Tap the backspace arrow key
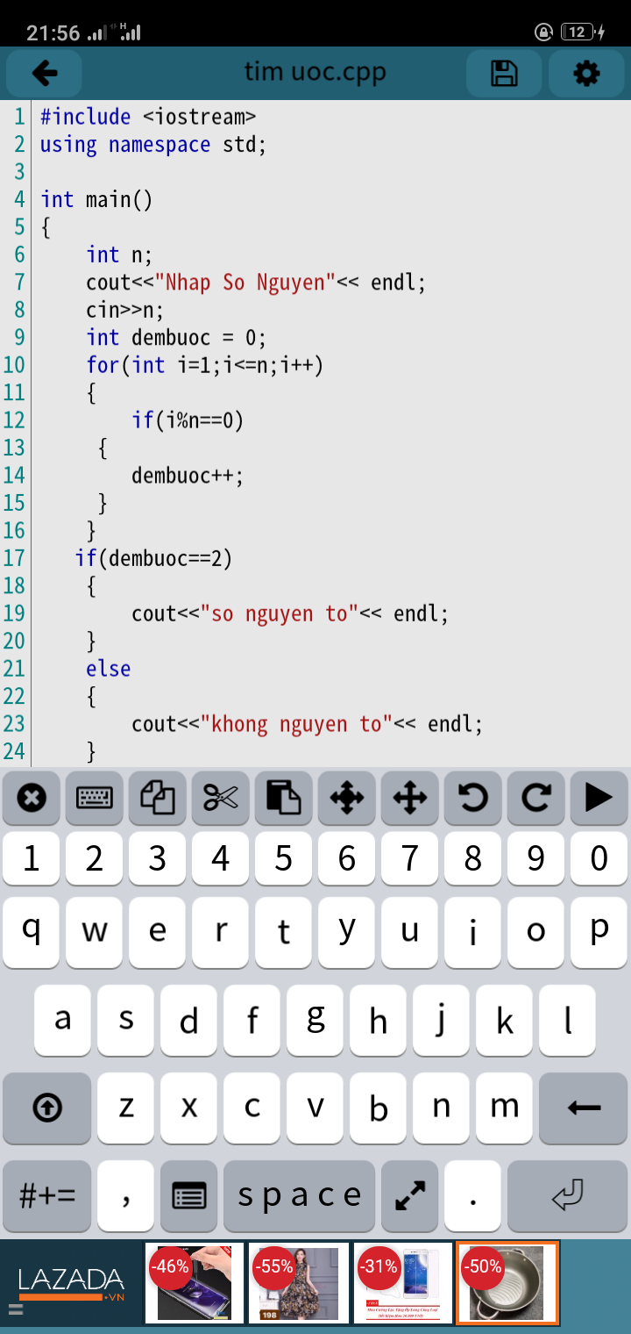 click(x=584, y=1108)
